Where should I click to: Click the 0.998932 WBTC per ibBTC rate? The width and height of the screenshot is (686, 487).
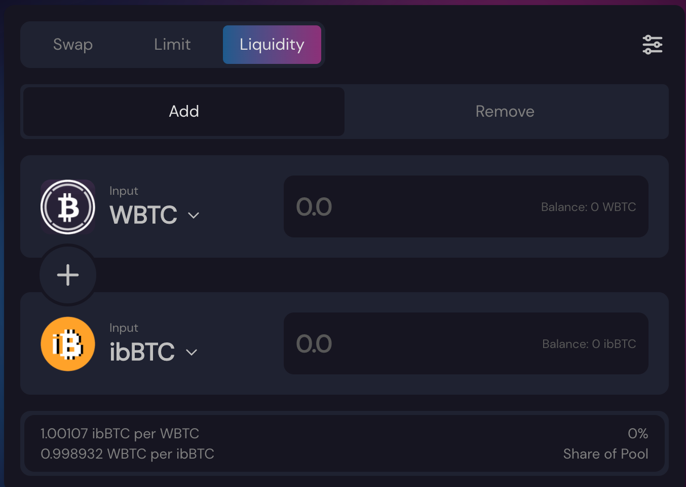127,454
